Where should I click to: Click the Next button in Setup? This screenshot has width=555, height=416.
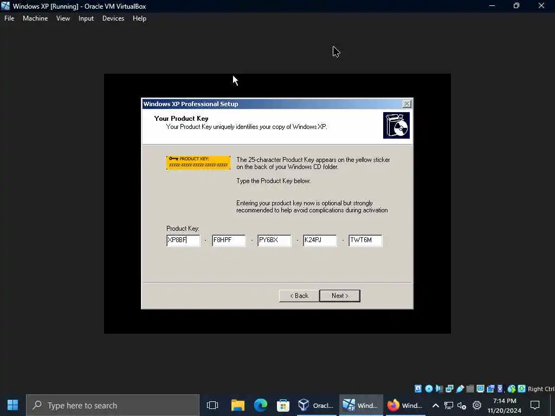tap(340, 296)
